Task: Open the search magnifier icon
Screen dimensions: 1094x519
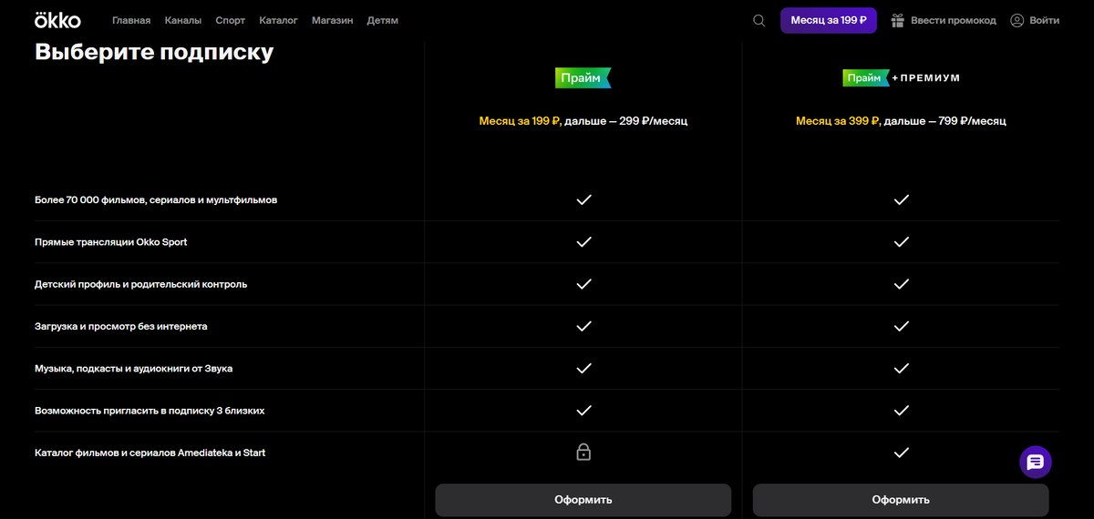Action: coord(759,20)
